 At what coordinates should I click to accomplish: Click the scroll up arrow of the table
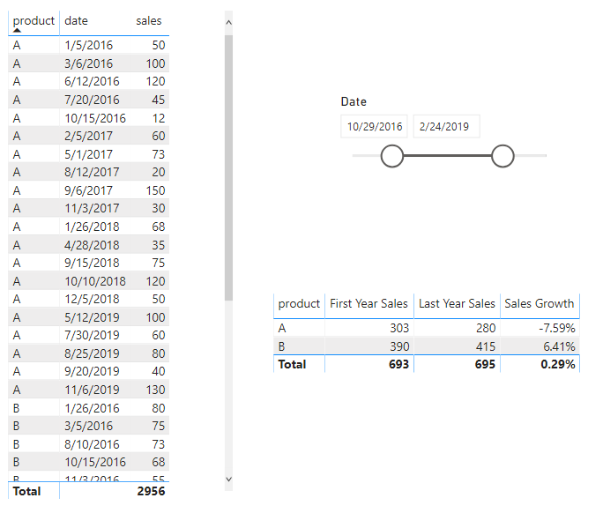229,22
